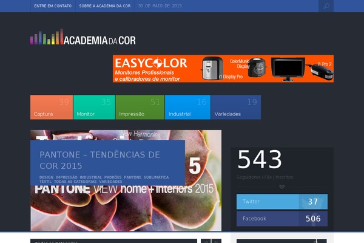Expand the social counter chevron below Seguidores

282,187
